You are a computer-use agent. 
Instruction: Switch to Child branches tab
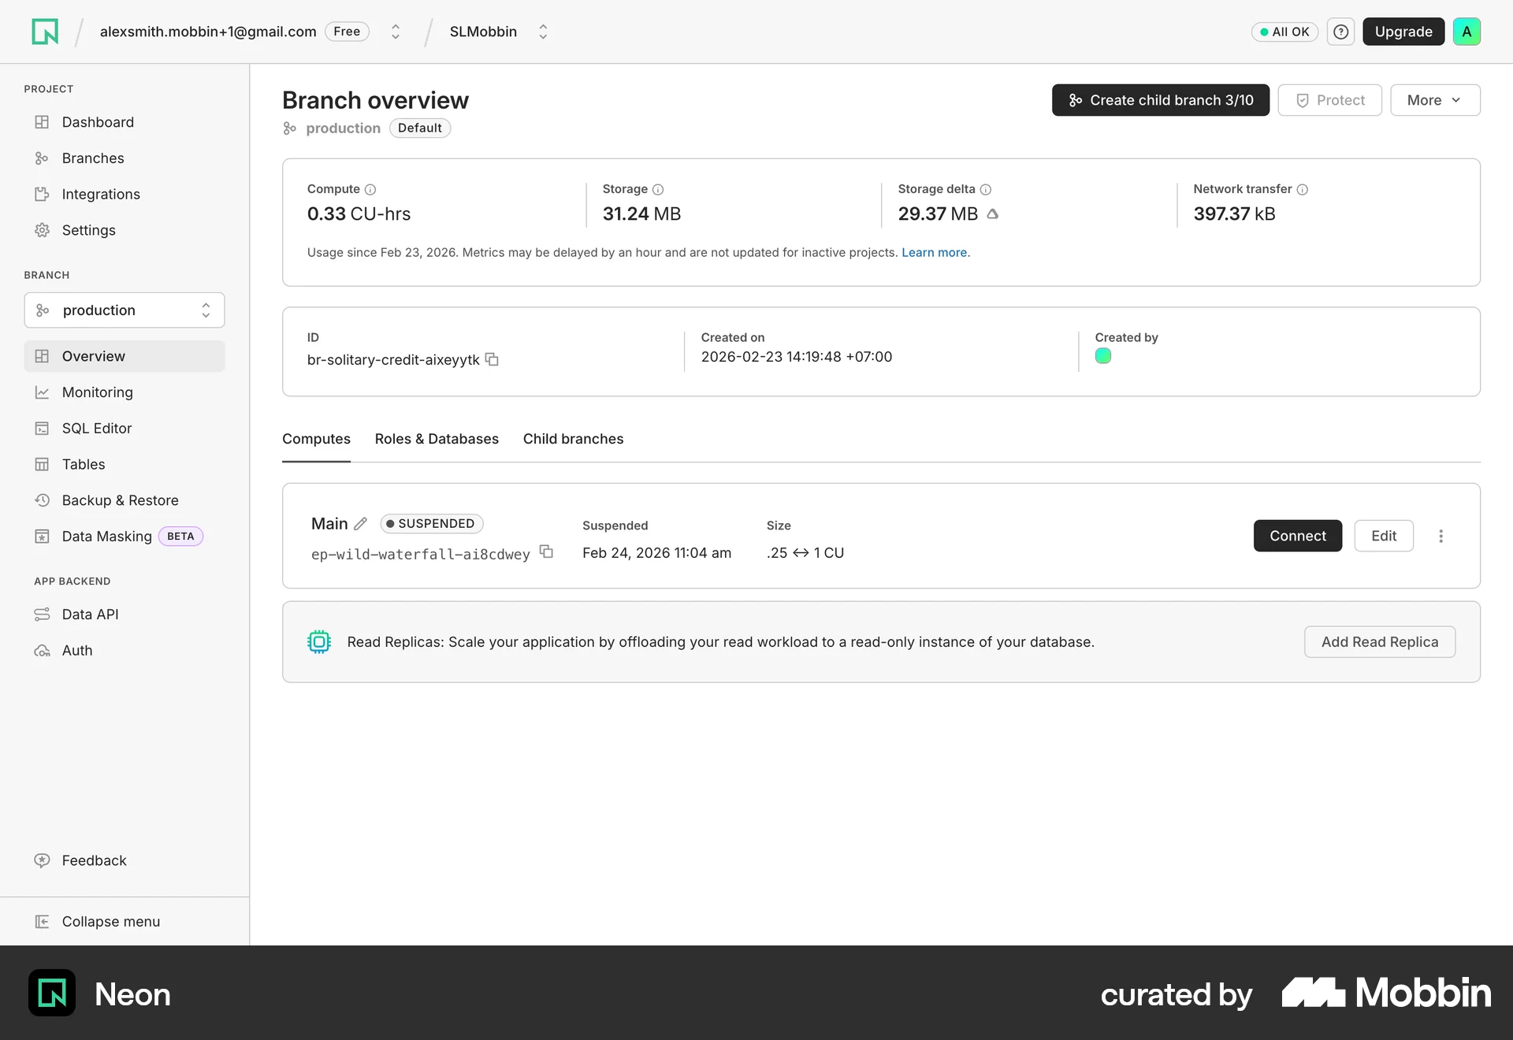coord(573,439)
